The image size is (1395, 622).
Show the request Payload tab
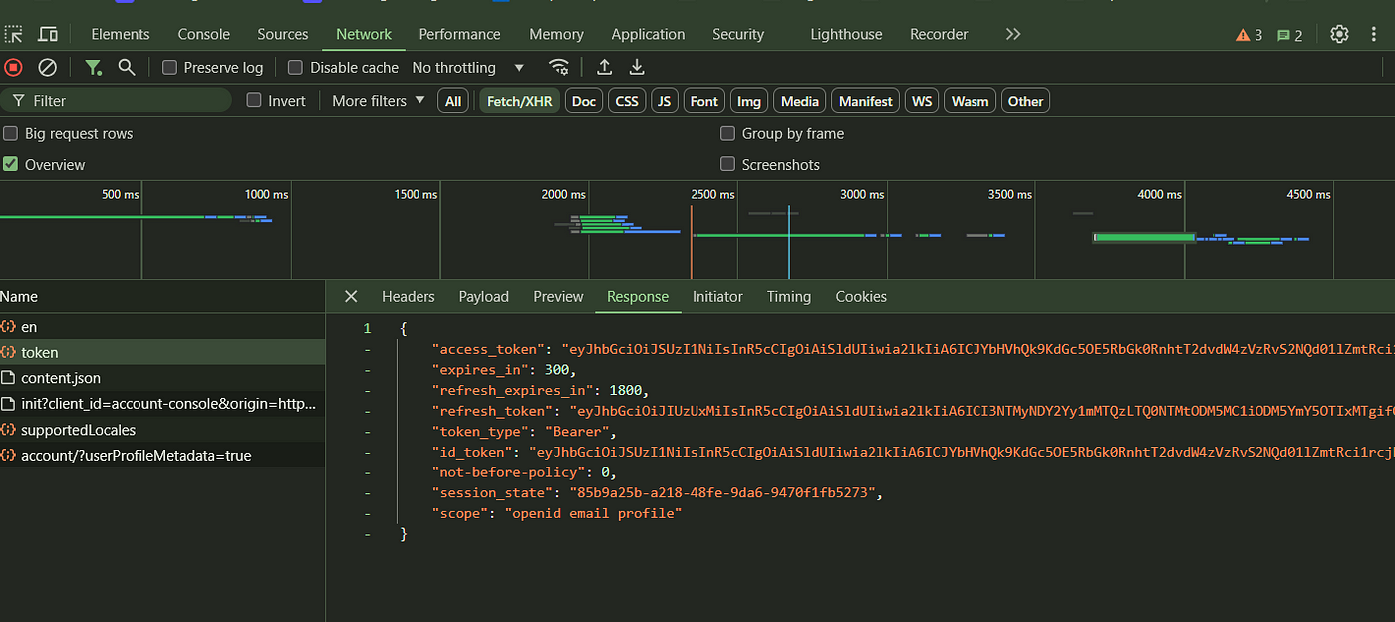point(484,296)
